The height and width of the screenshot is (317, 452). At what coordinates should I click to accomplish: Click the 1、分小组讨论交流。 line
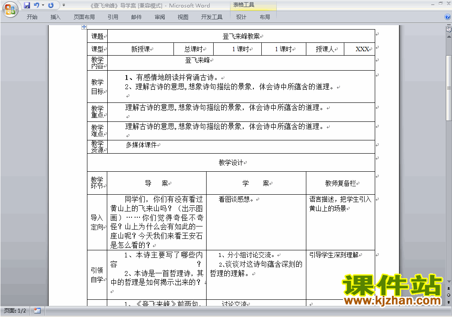click(247, 255)
